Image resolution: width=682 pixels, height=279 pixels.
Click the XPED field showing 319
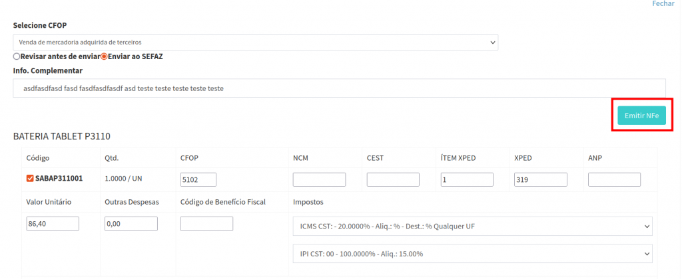click(540, 179)
